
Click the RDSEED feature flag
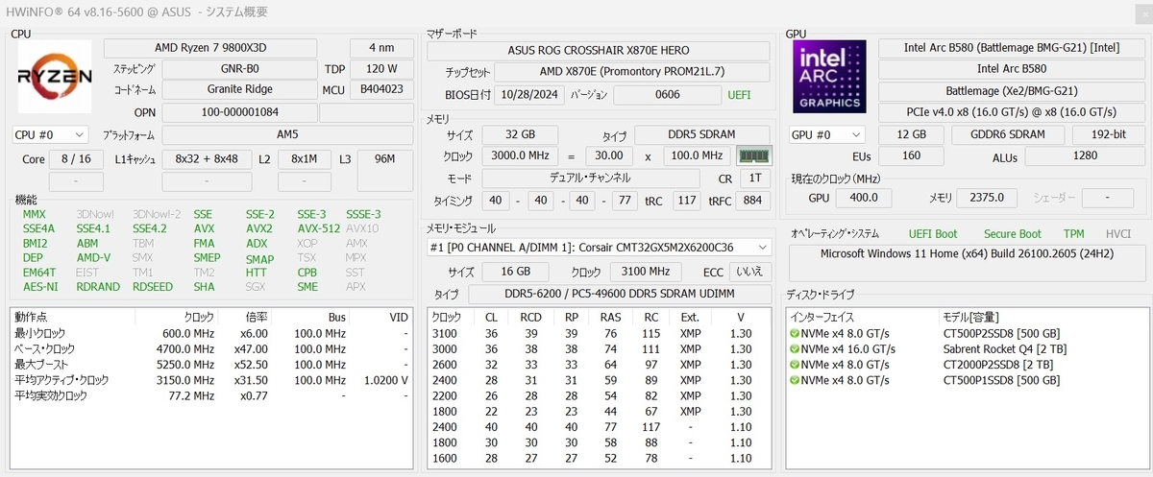[155, 286]
